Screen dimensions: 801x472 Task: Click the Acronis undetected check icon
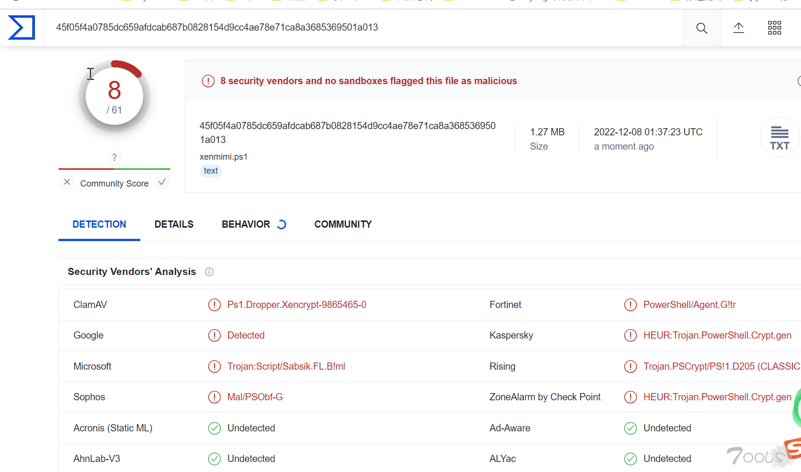[x=214, y=428]
